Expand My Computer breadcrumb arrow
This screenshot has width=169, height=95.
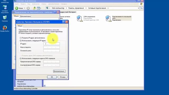[x=66, y=8]
